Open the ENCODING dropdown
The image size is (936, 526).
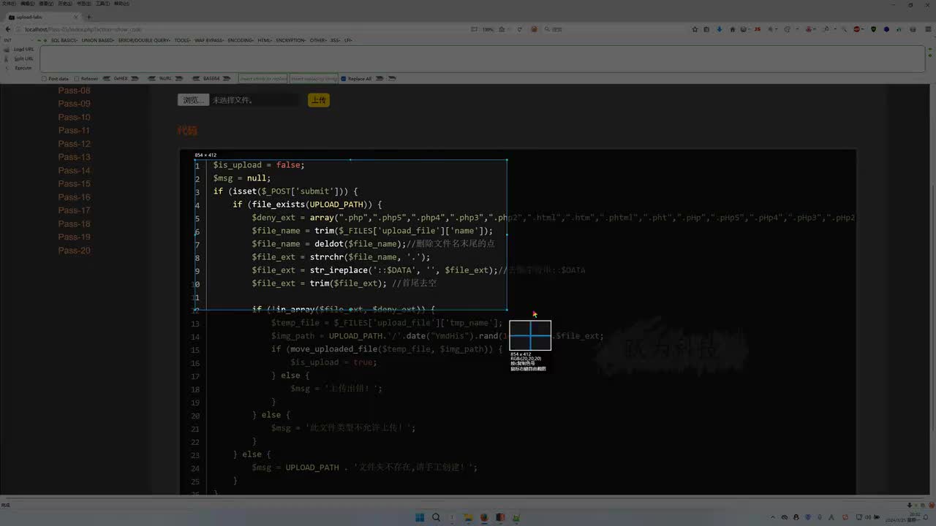click(x=241, y=40)
